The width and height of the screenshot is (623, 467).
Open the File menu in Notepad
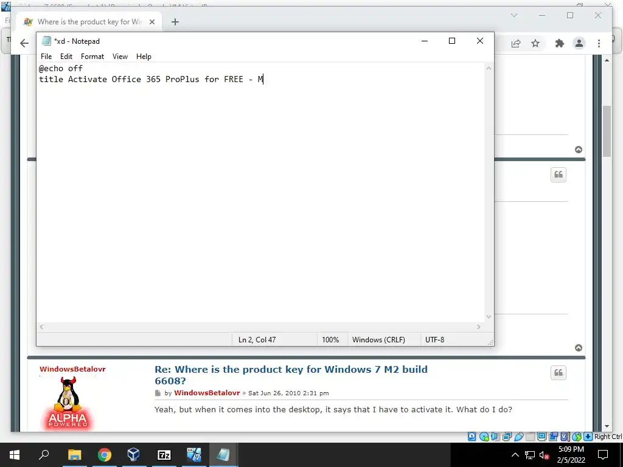46,57
